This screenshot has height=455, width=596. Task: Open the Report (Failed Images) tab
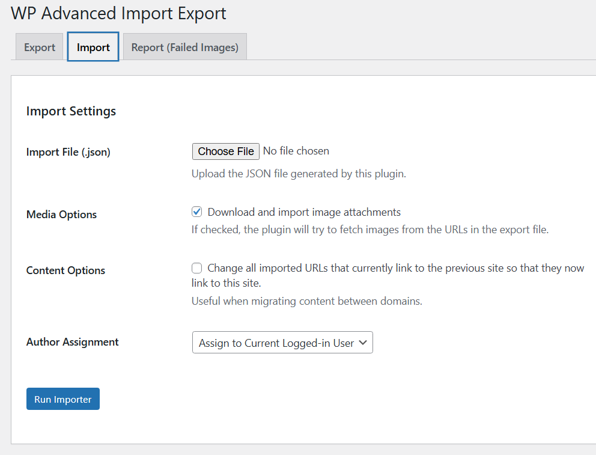coord(184,47)
